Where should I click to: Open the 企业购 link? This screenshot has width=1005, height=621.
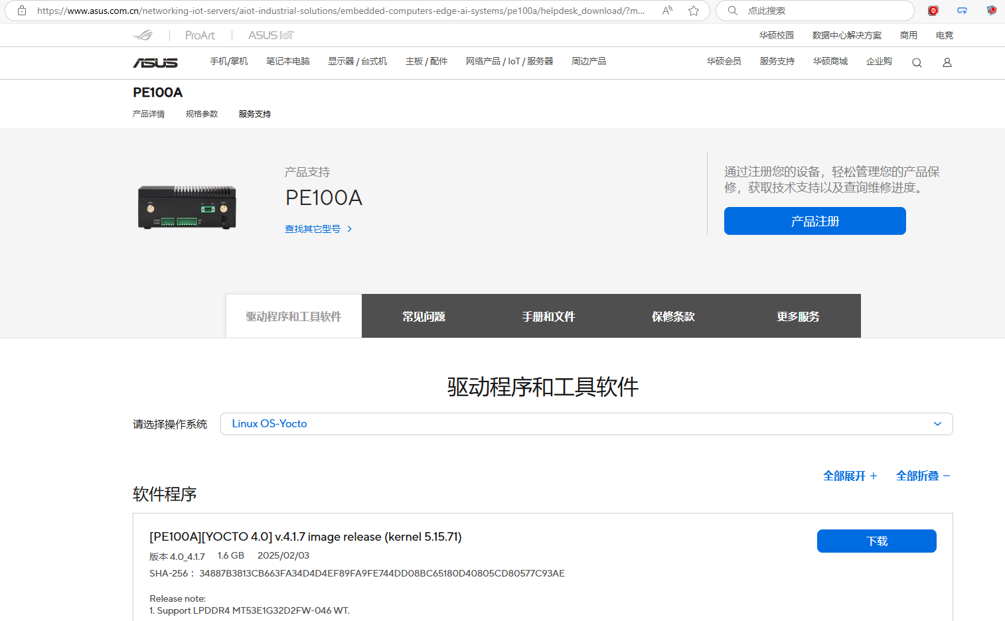(x=879, y=61)
